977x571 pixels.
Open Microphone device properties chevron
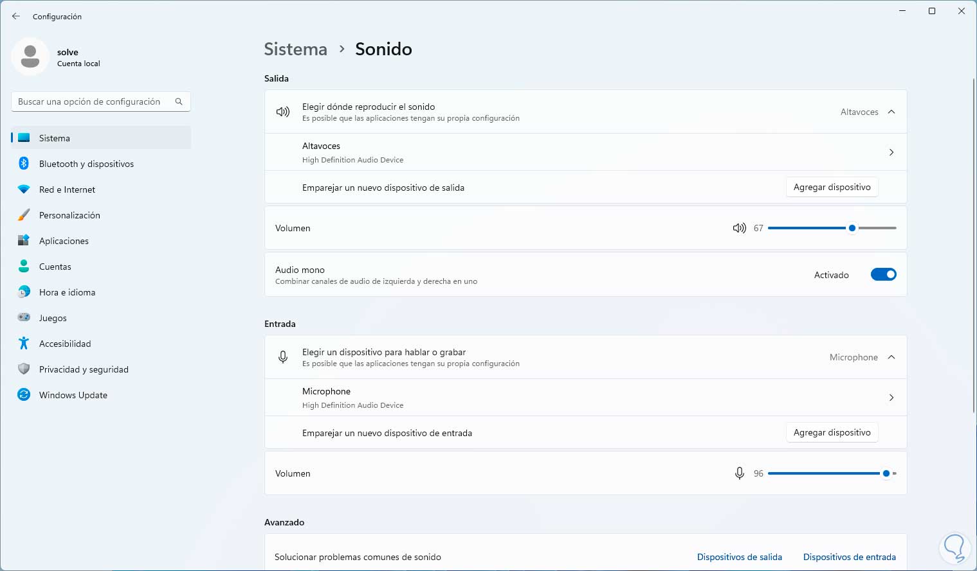click(x=891, y=398)
